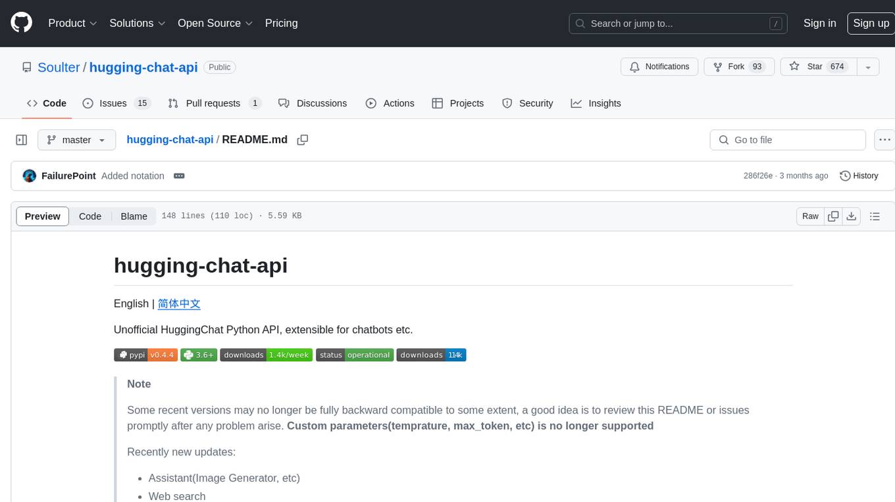Screen dimensions: 895x502
Task: Click the Go to file search field
Action: [x=788, y=140]
